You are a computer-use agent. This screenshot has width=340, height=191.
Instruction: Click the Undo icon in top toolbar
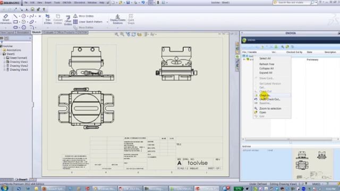(143, 3)
